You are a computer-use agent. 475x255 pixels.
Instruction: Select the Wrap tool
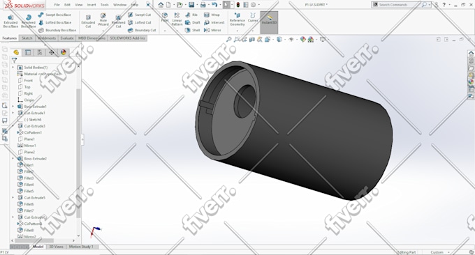click(212, 15)
